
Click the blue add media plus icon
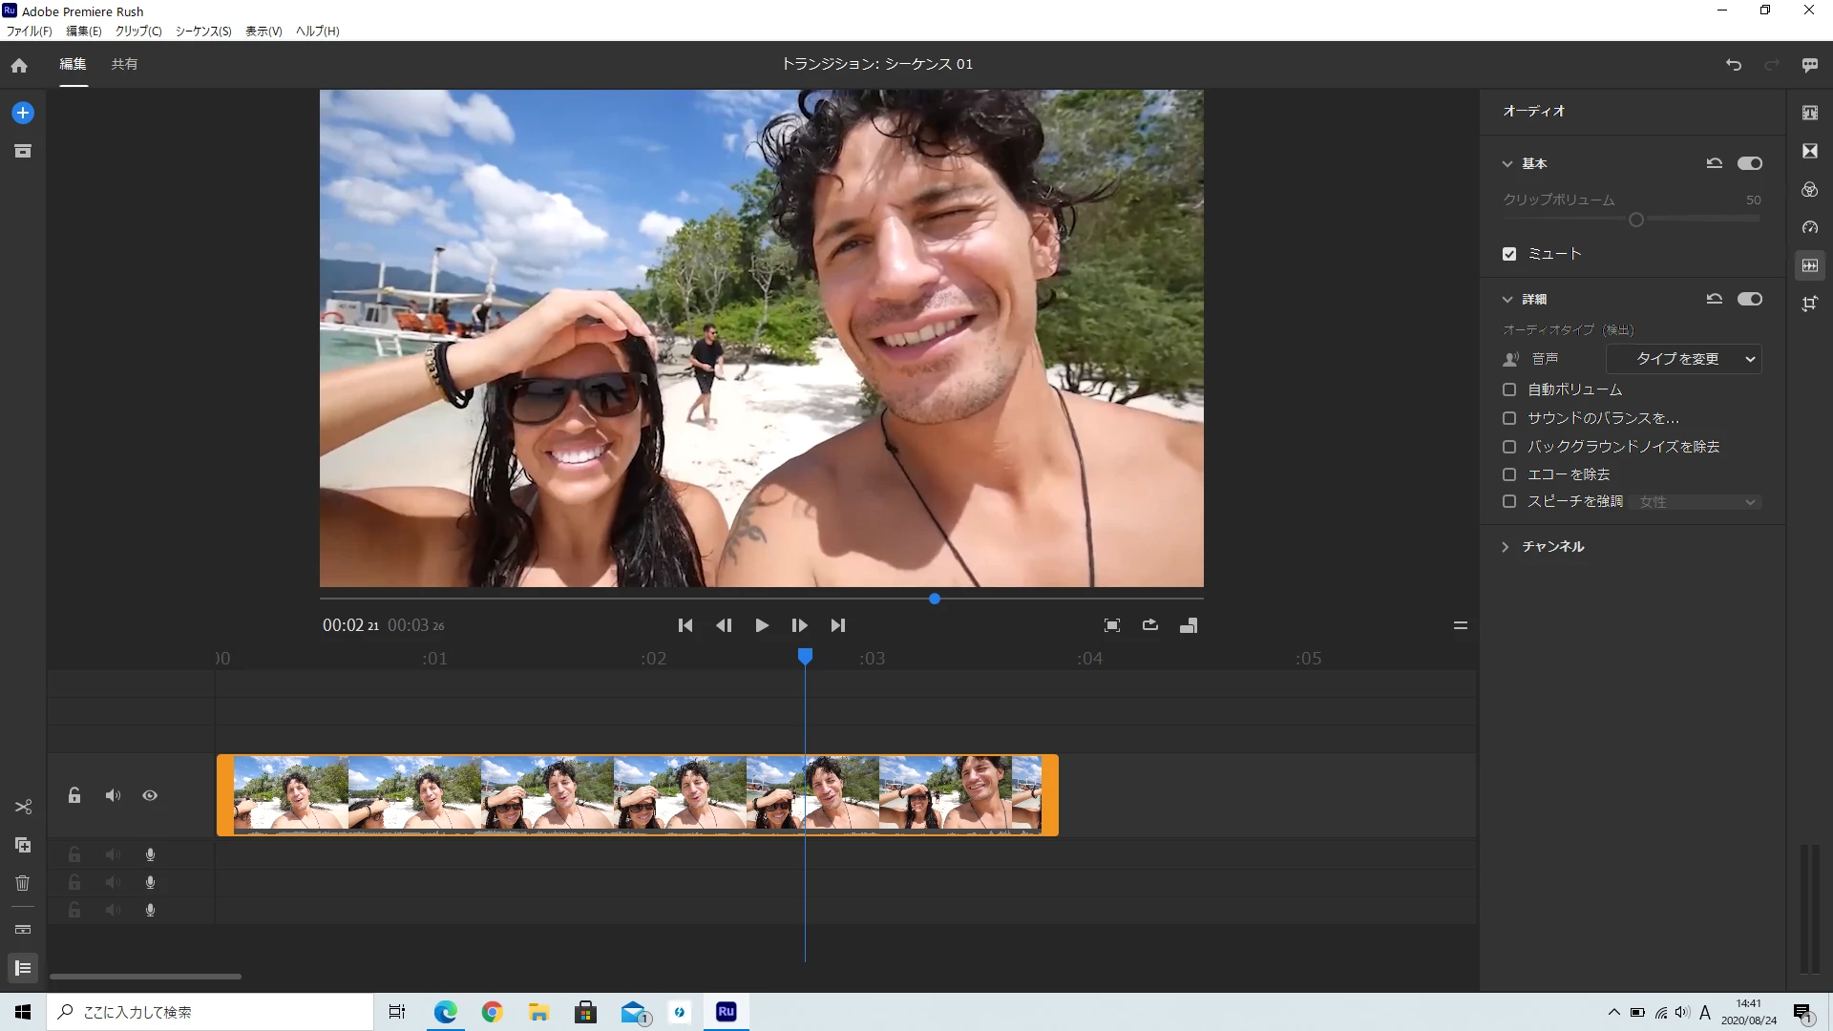coord(23,113)
